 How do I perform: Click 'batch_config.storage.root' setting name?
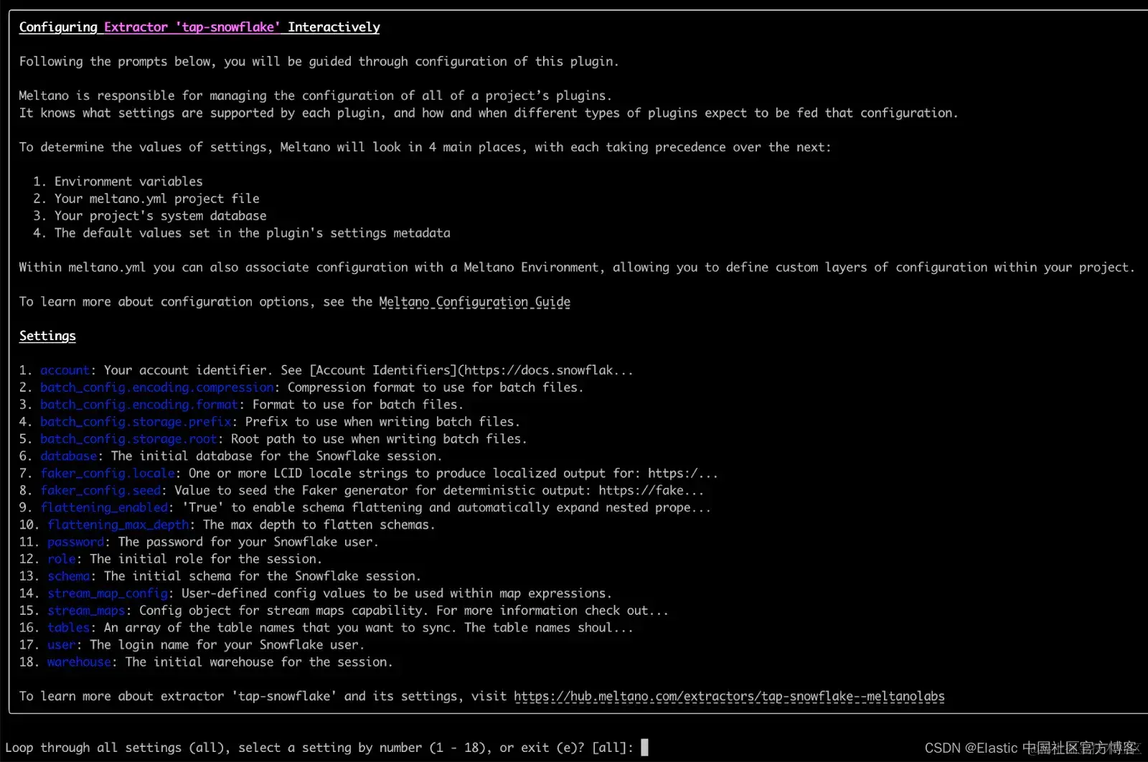point(128,439)
